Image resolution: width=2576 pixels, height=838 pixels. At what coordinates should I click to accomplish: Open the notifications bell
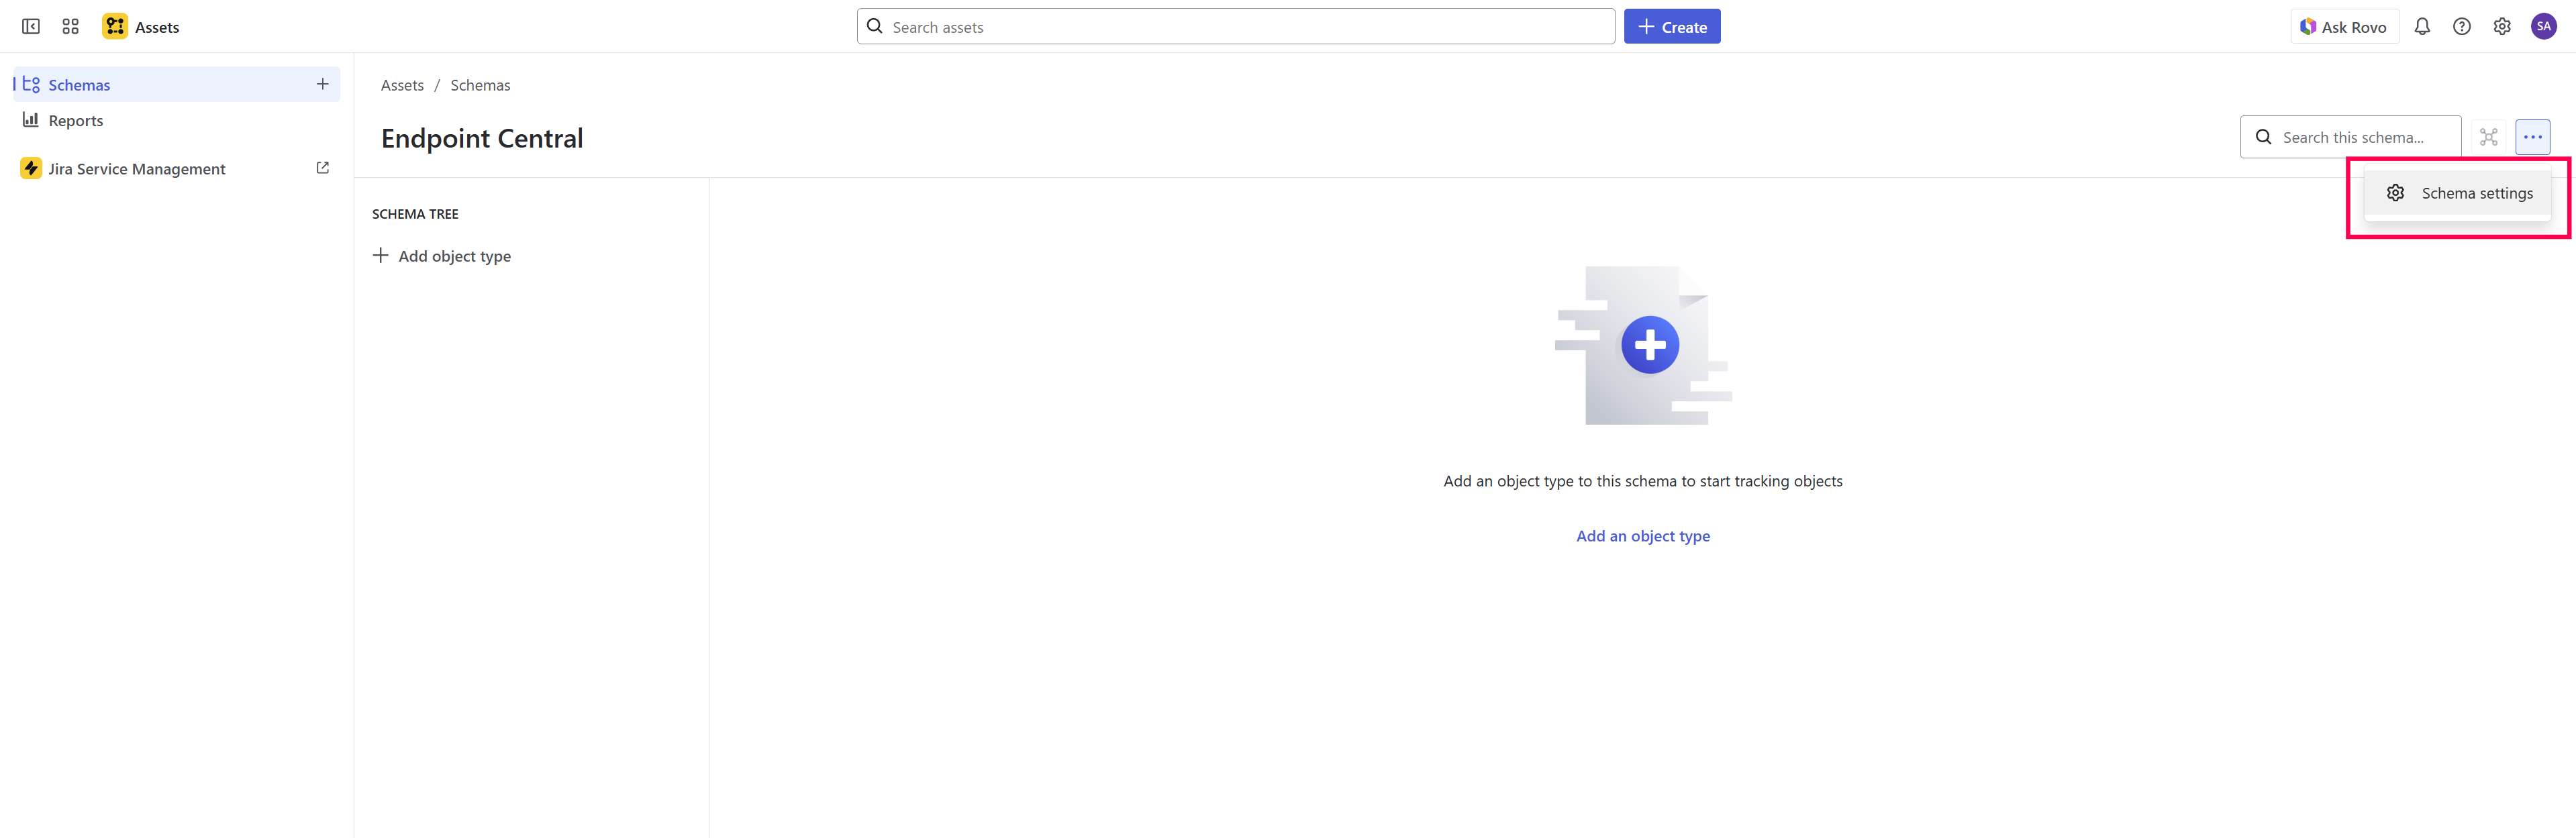(x=2421, y=27)
